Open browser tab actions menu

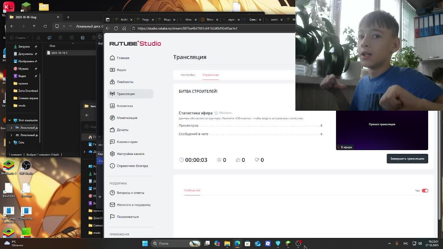(x=108, y=19)
